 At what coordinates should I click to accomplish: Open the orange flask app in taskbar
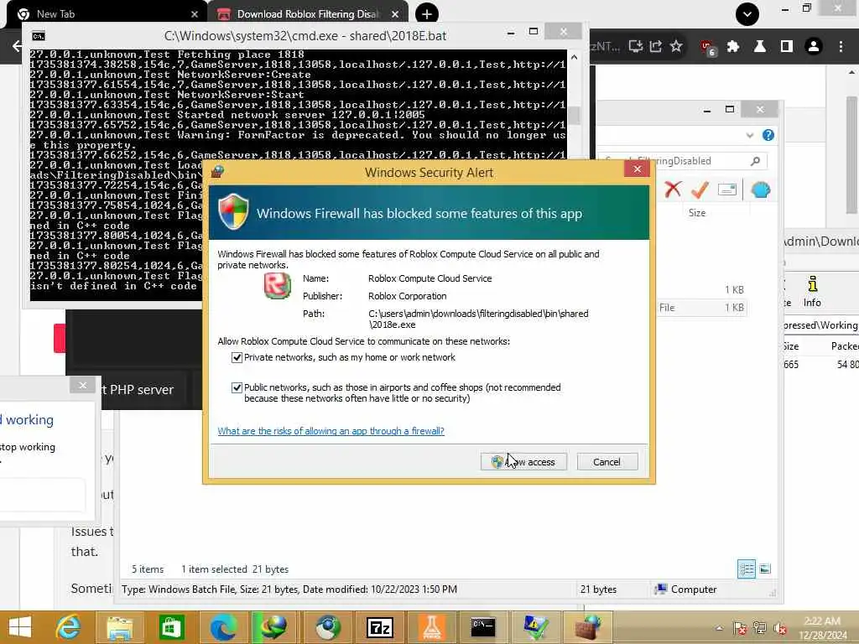pos(432,627)
